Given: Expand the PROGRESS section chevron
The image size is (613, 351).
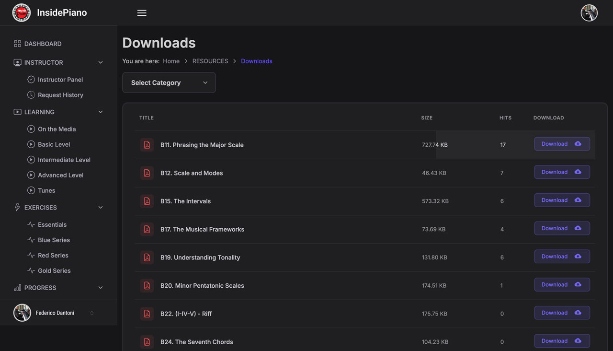Looking at the screenshot, I should (x=101, y=288).
